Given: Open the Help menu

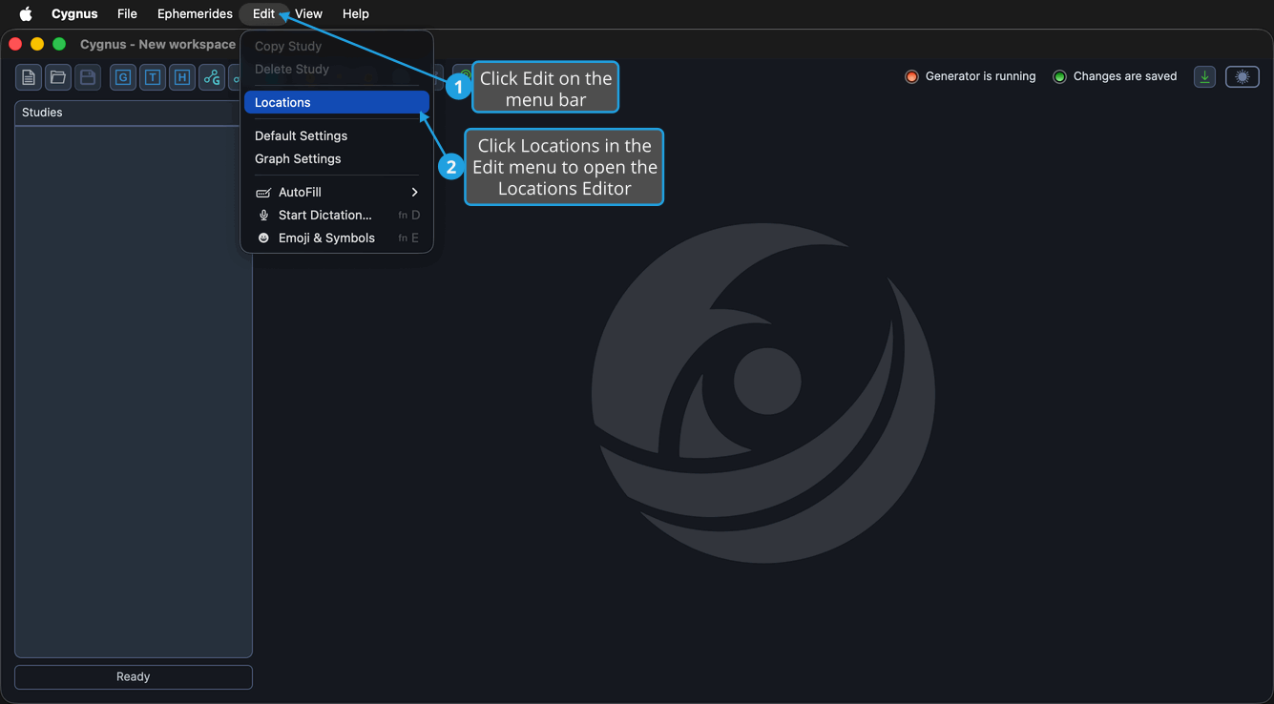Looking at the screenshot, I should click(x=356, y=13).
